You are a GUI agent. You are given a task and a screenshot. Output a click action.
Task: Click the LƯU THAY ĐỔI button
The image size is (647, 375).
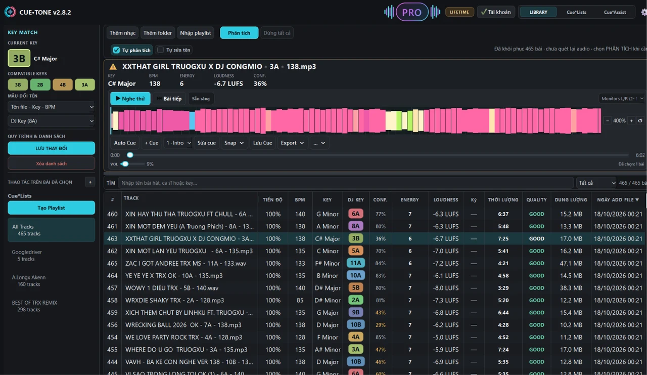pyautogui.click(x=52, y=148)
